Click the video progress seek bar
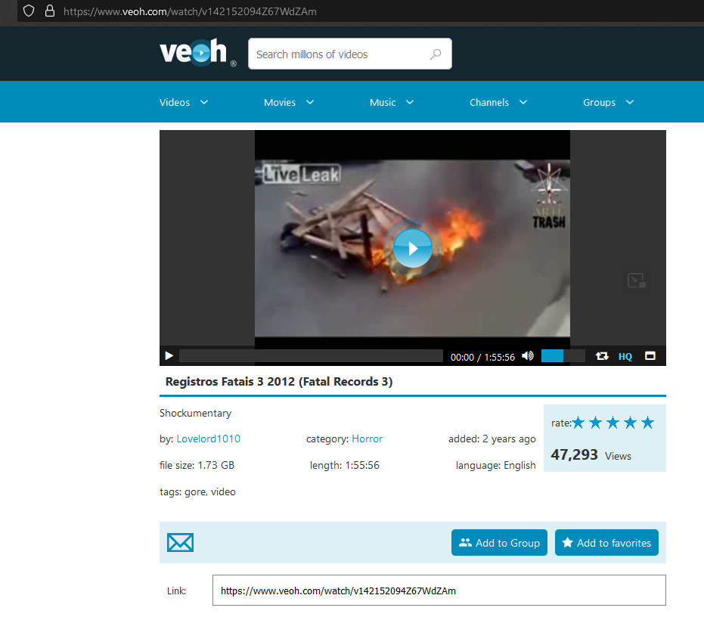Image resolution: width=704 pixels, height=620 pixels. pyautogui.click(x=311, y=356)
